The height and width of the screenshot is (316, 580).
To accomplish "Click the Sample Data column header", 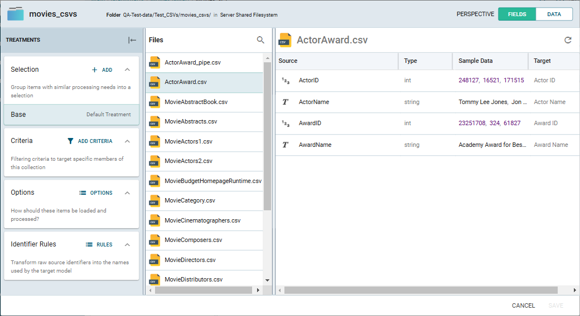I will pos(475,61).
